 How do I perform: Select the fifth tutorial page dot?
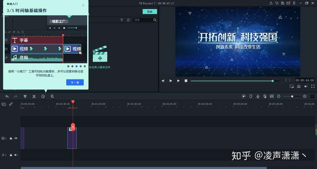(x=85, y=66)
